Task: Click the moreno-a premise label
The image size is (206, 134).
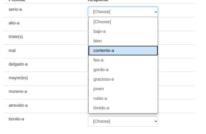Action: 18,91
